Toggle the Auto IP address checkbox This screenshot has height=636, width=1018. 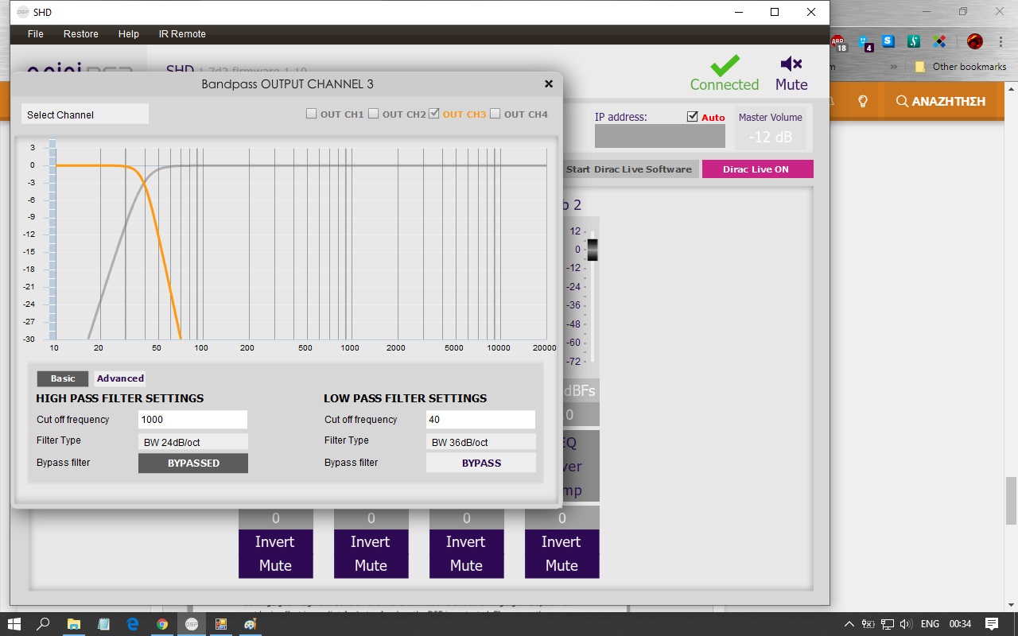click(x=692, y=117)
